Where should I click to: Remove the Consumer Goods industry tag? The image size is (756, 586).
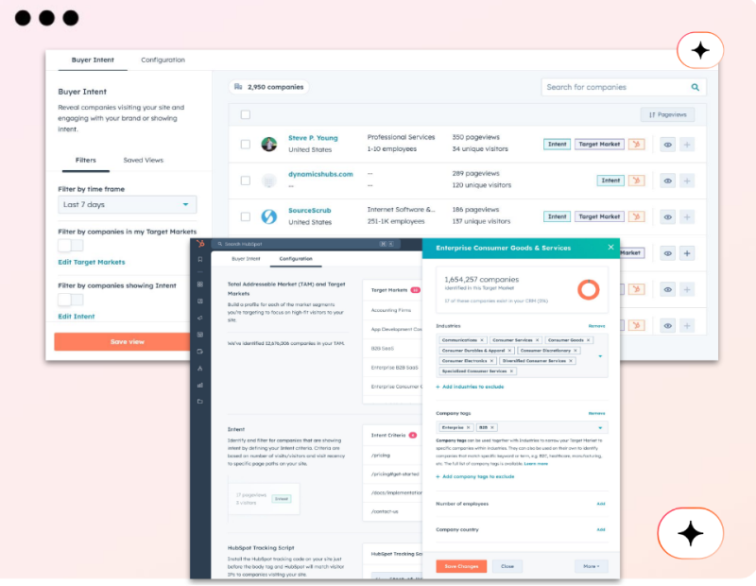click(x=588, y=340)
